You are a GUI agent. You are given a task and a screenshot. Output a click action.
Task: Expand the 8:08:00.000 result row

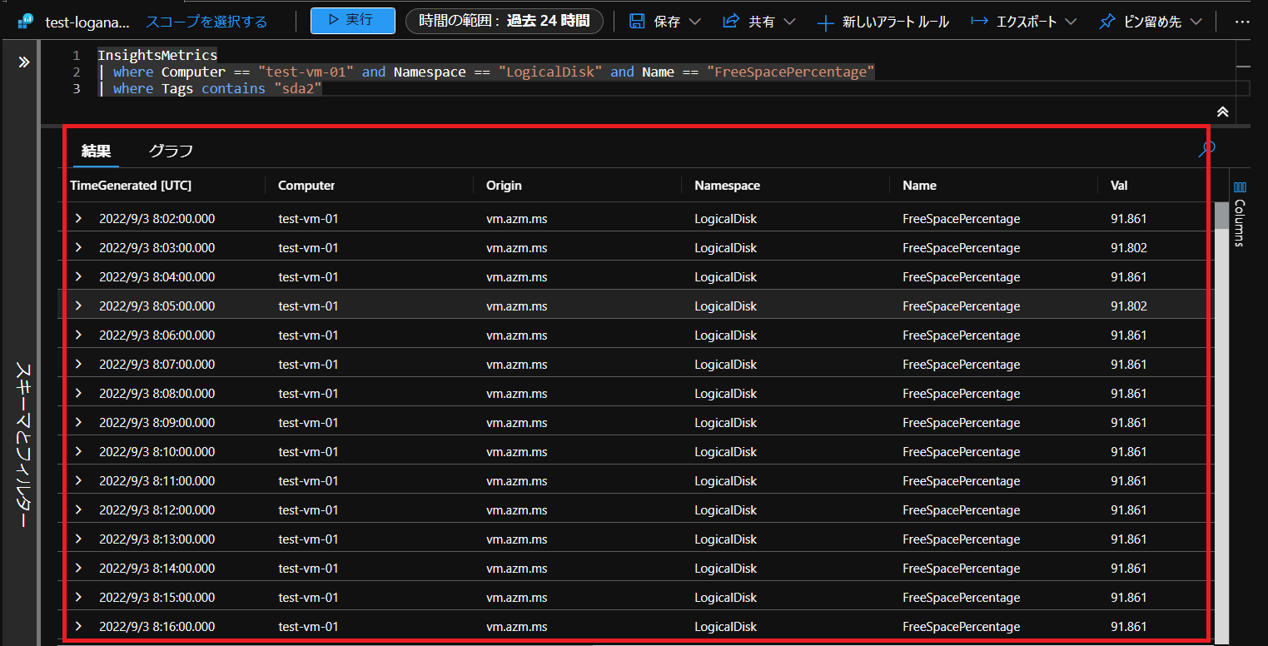[x=79, y=393]
